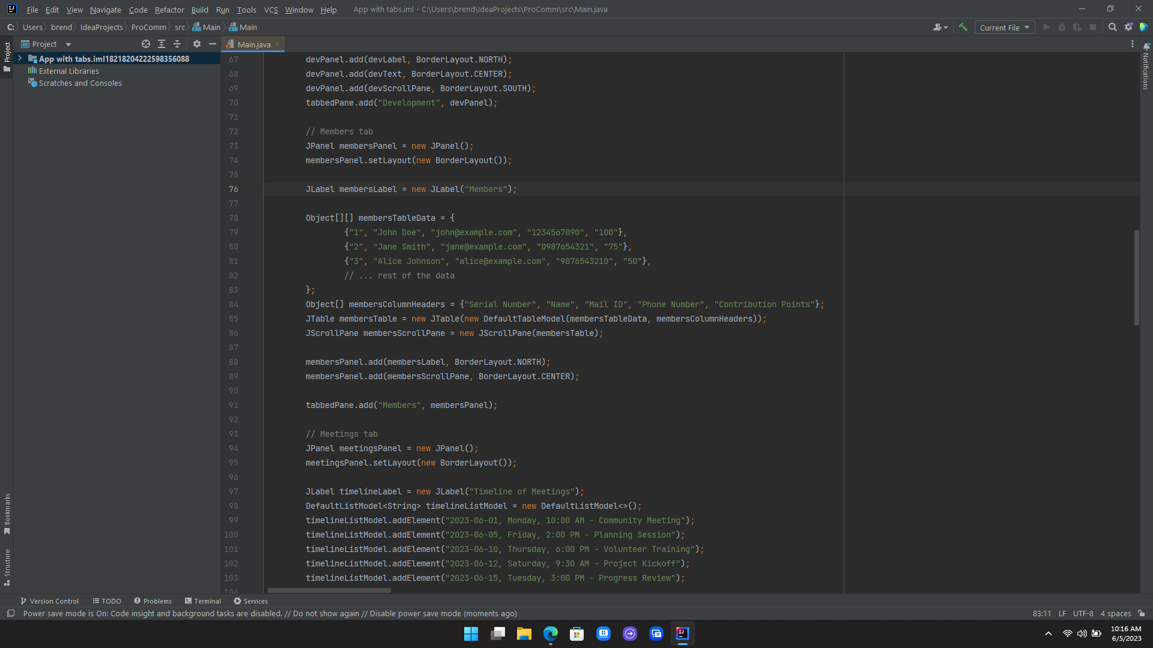Expand the App with tabs project node
Image resolution: width=1153 pixels, height=648 pixels.
click(20, 58)
